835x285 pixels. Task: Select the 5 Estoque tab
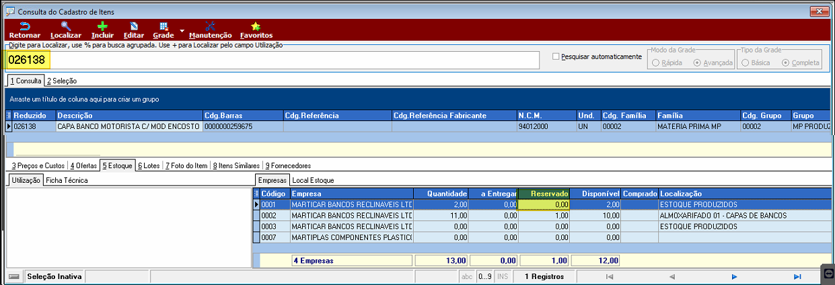tap(118, 165)
